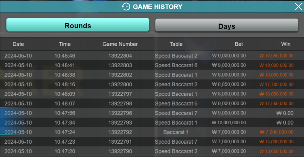Switch to the Rounds tab
Screen dimensions: 304x157
click(x=78, y=25)
